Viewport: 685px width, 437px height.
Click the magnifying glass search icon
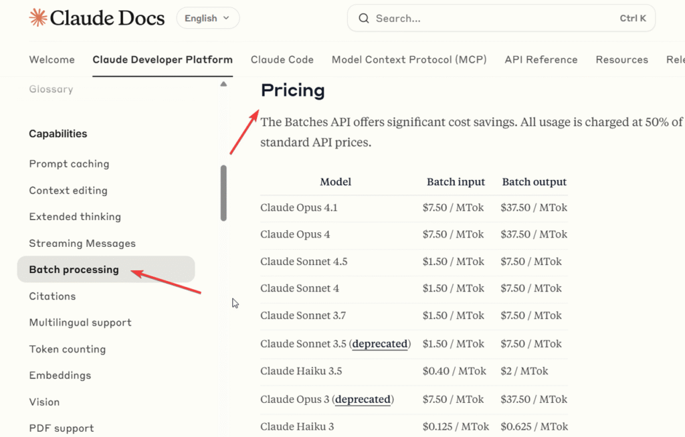364,19
